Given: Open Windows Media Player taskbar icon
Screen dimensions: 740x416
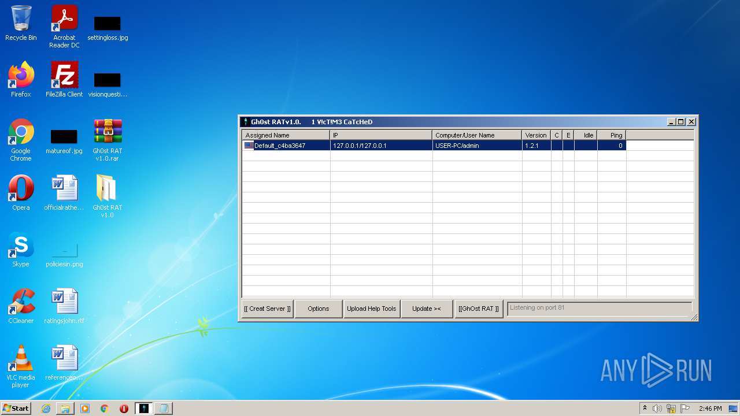Looking at the screenshot, I should click(85, 408).
